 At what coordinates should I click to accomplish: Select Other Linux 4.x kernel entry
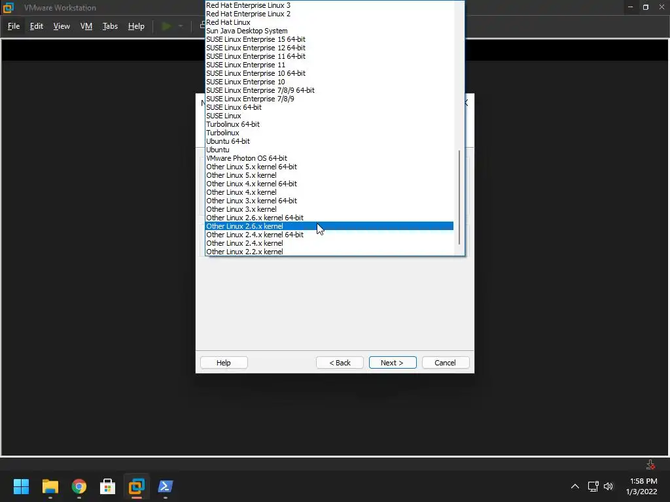(x=329, y=192)
